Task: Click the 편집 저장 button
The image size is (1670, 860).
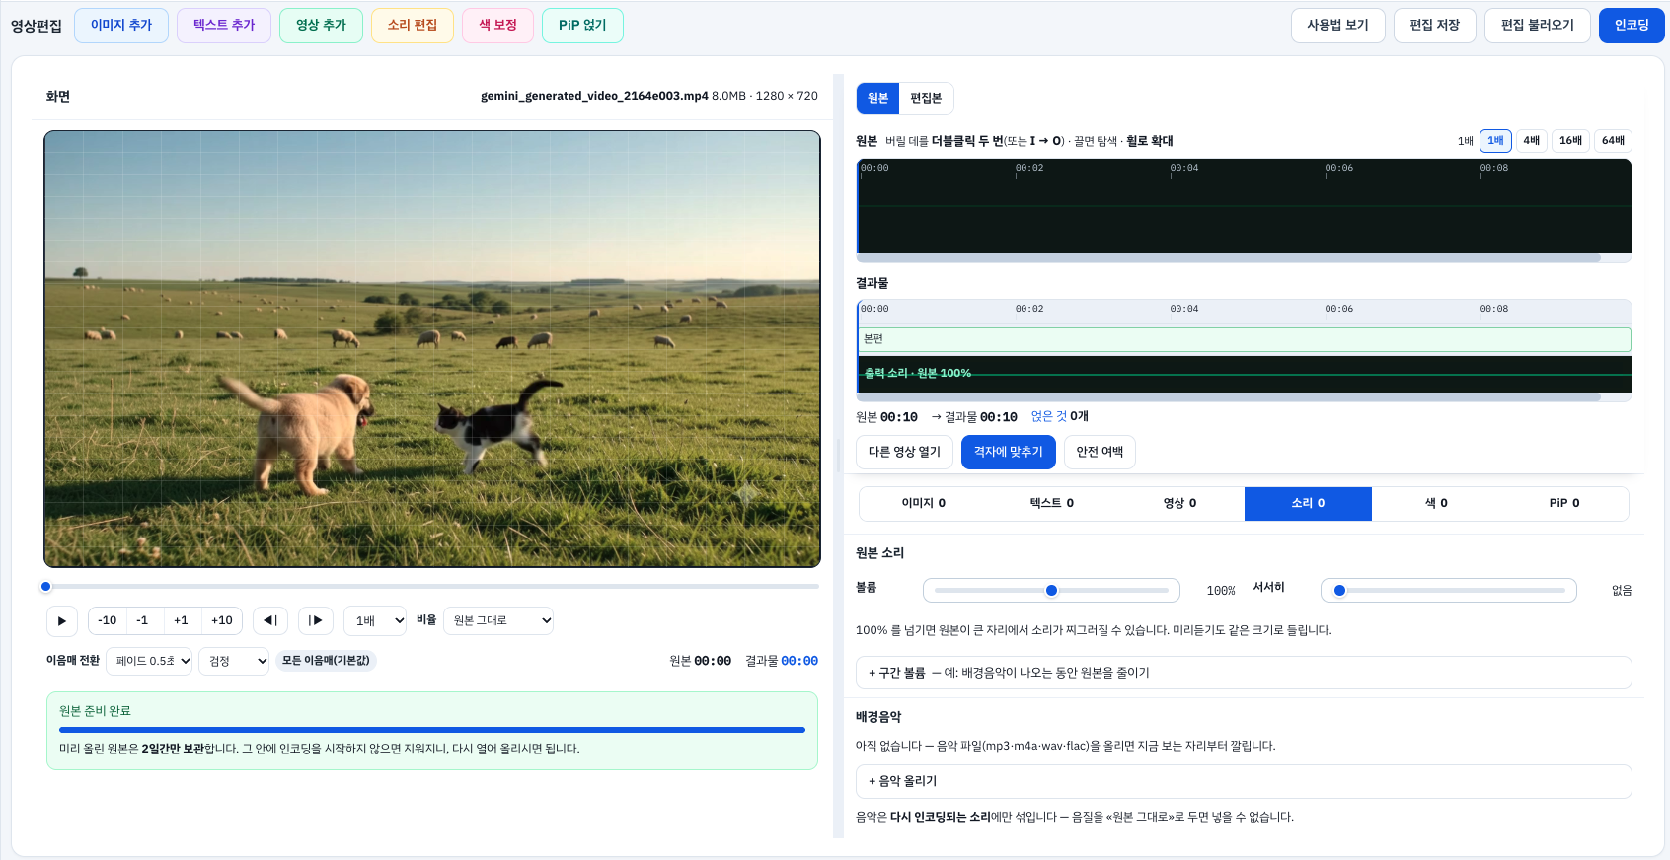Action: pyautogui.click(x=1435, y=26)
